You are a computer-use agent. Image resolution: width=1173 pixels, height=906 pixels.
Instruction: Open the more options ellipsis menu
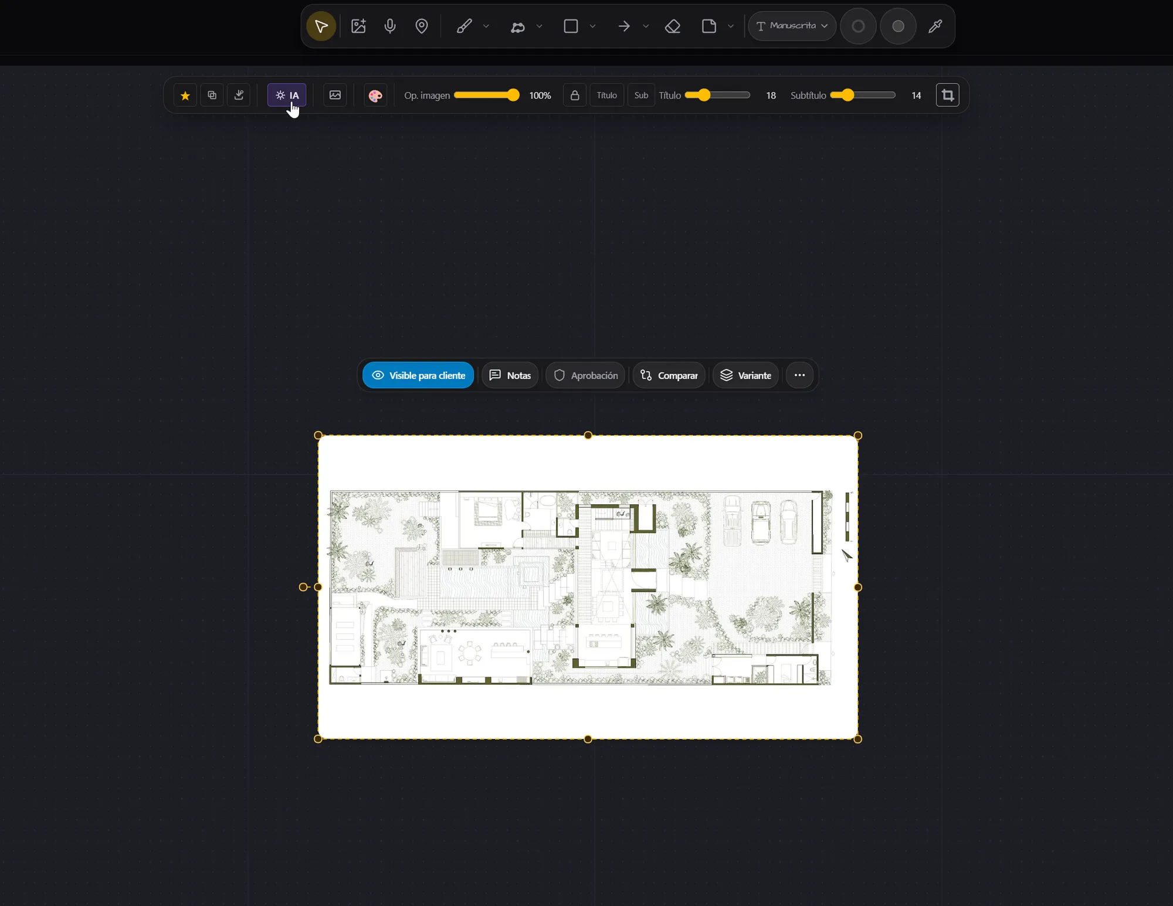click(x=799, y=375)
